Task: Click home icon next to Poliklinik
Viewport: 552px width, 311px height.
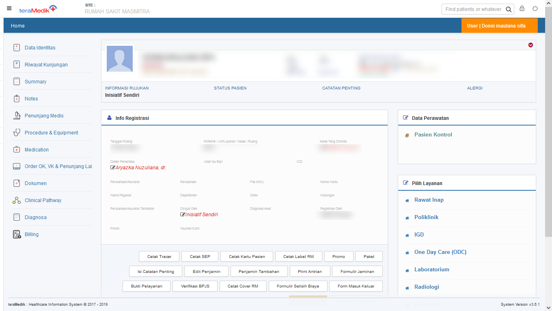Action: (x=407, y=218)
